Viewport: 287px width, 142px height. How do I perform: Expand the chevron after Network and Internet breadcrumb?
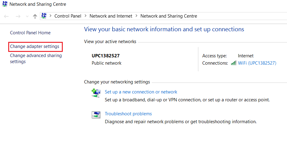[136, 16]
